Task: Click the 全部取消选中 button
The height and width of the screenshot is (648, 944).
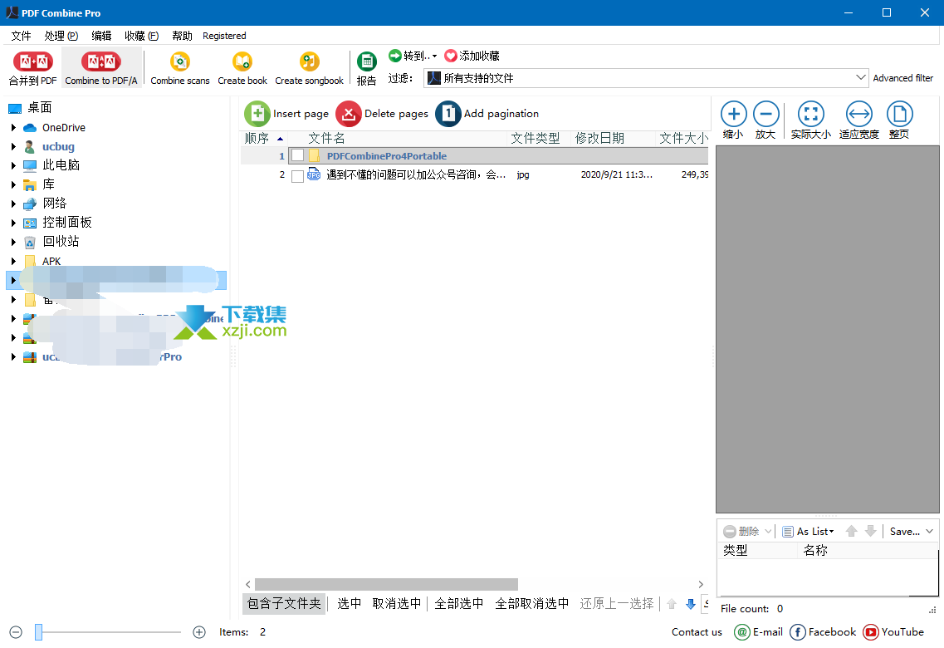Action: (532, 604)
